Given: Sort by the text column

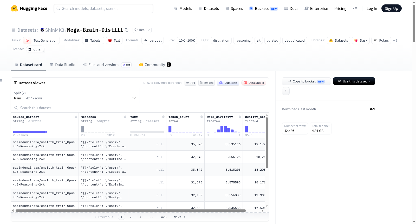Looking at the screenshot, I should pyautogui.click(x=163, y=117).
